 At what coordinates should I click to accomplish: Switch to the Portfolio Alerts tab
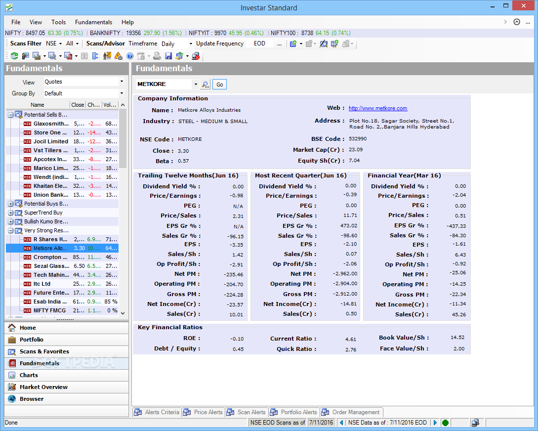[x=294, y=412]
